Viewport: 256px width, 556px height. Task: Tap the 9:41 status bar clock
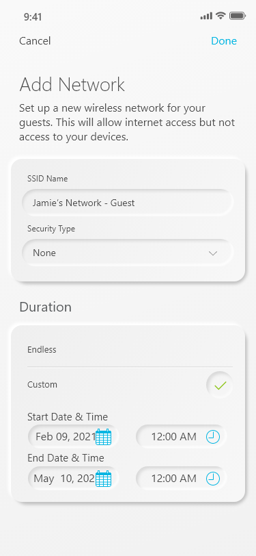pyautogui.click(x=33, y=16)
